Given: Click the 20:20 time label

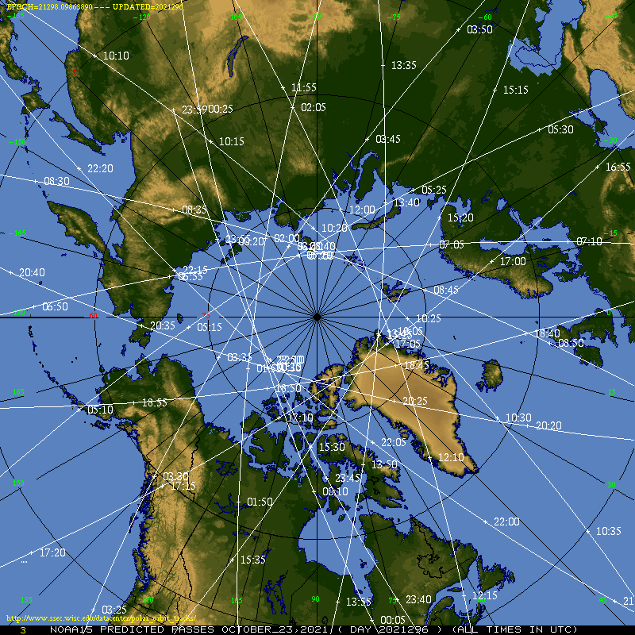Looking at the screenshot, I should click(548, 425).
